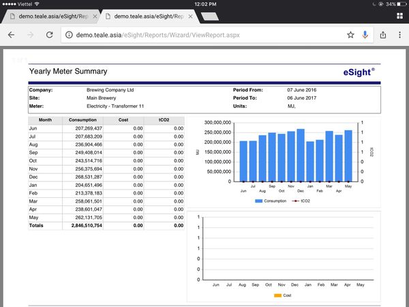409x307 pixels.
Task: Select the Mar consumption value 258,061,501
Action: click(x=89, y=201)
